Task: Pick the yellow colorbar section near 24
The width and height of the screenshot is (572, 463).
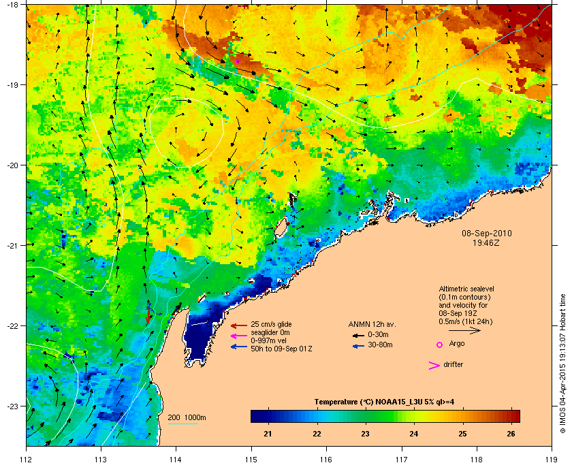Action: pyautogui.click(x=414, y=416)
